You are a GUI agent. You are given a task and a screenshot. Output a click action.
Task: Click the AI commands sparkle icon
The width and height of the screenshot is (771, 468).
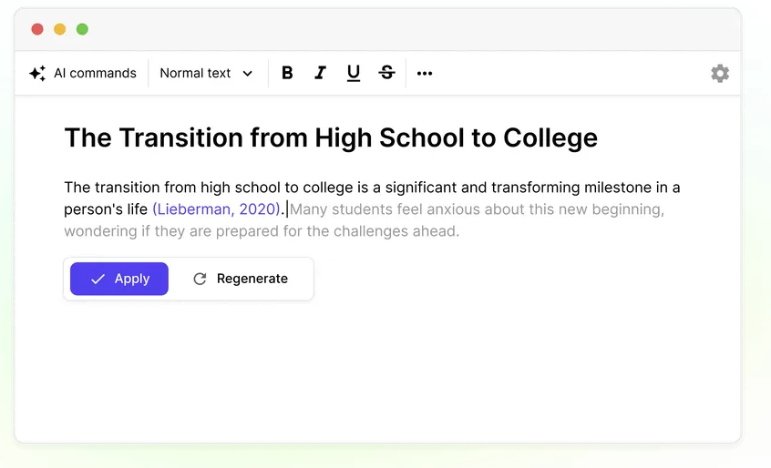point(37,74)
